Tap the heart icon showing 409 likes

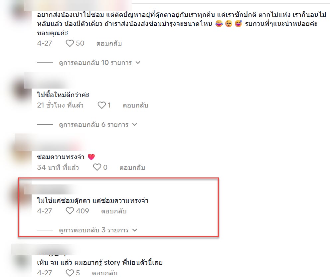(70, 211)
